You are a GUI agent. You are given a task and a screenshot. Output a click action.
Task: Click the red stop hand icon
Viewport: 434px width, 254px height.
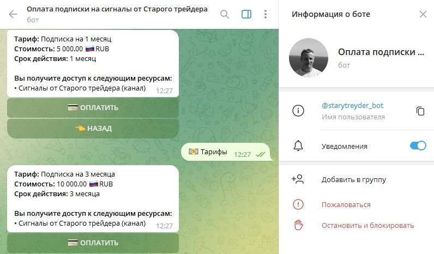tap(298, 225)
